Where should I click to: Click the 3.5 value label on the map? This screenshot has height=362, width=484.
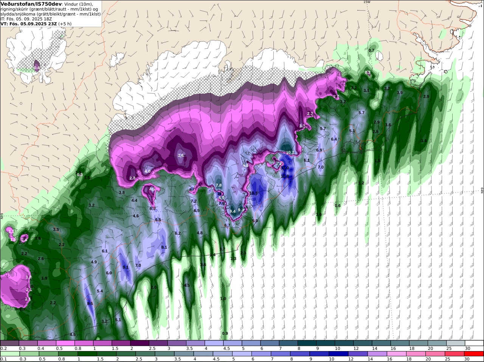pos(56,229)
